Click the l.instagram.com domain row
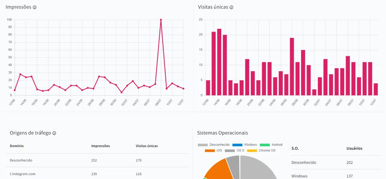This screenshot has width=386, height=179. (97, 173)
